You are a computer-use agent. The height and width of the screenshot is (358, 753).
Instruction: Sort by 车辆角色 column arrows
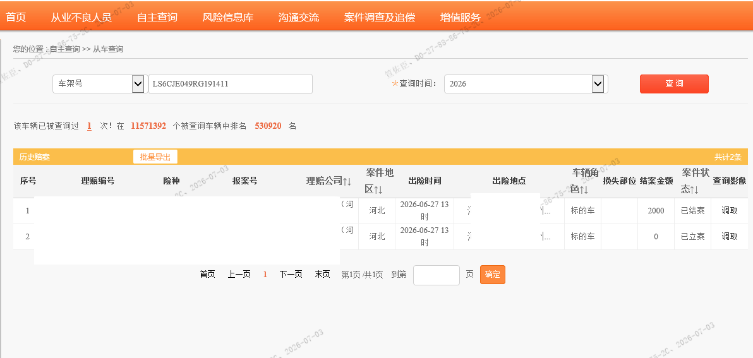[584, 189]
